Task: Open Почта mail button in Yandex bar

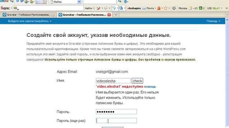Action: pyautogui.click(x=148, y=8)
